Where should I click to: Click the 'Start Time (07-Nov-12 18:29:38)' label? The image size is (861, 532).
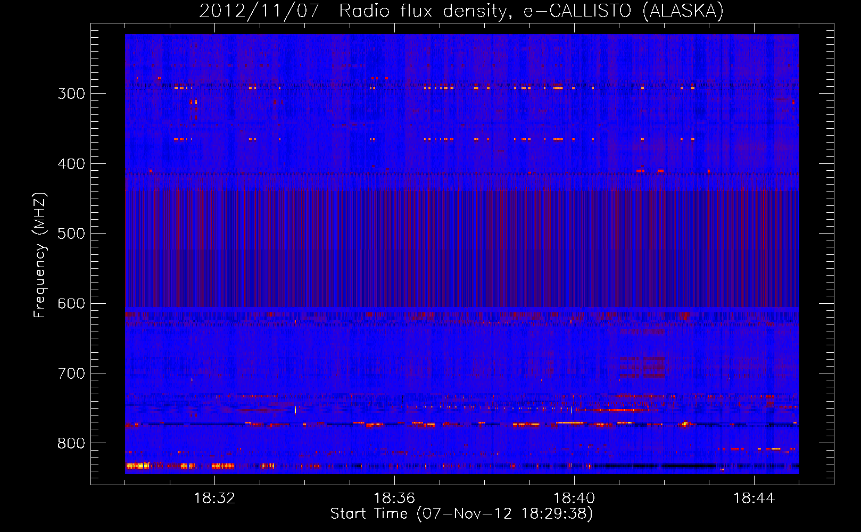[x=461, y=514]
